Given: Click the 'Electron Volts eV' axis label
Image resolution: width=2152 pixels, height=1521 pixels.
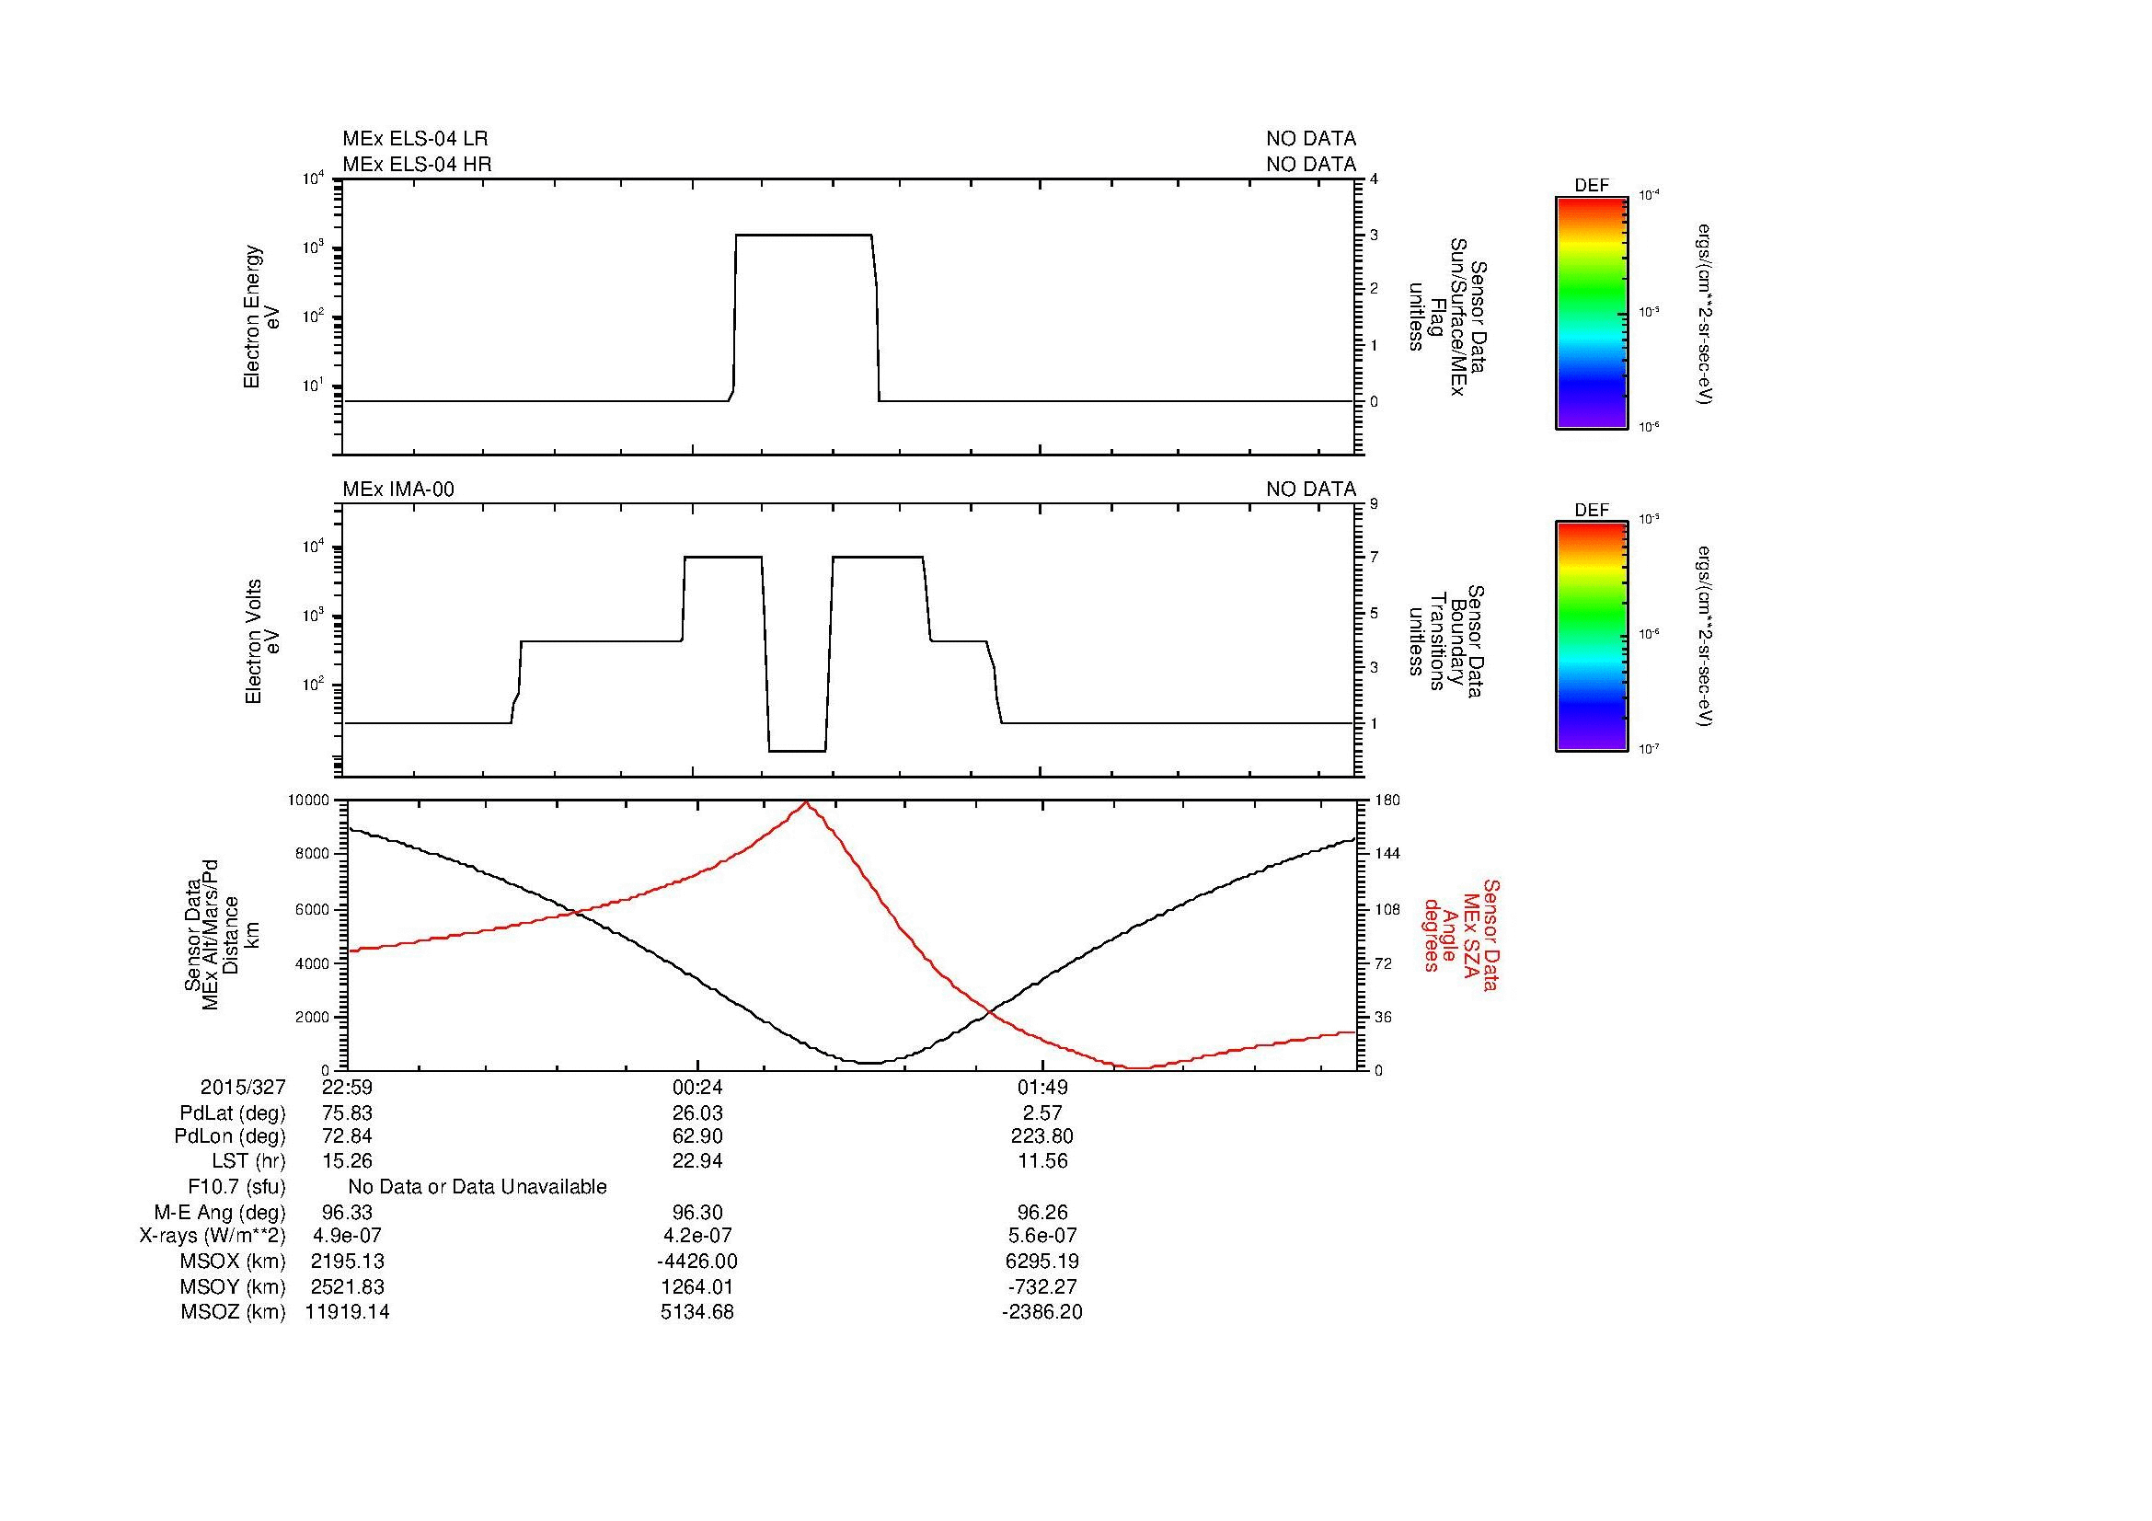Looking at the screenshot, I should click(x=261, y=641).
